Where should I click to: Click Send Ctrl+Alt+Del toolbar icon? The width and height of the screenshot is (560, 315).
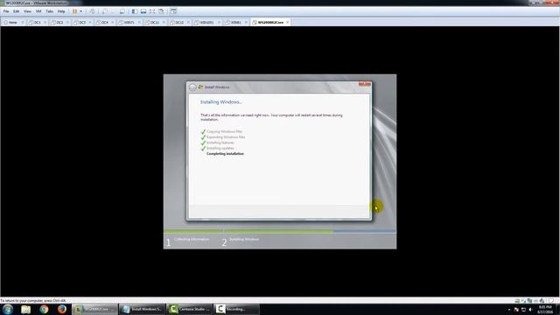point(92,11)
